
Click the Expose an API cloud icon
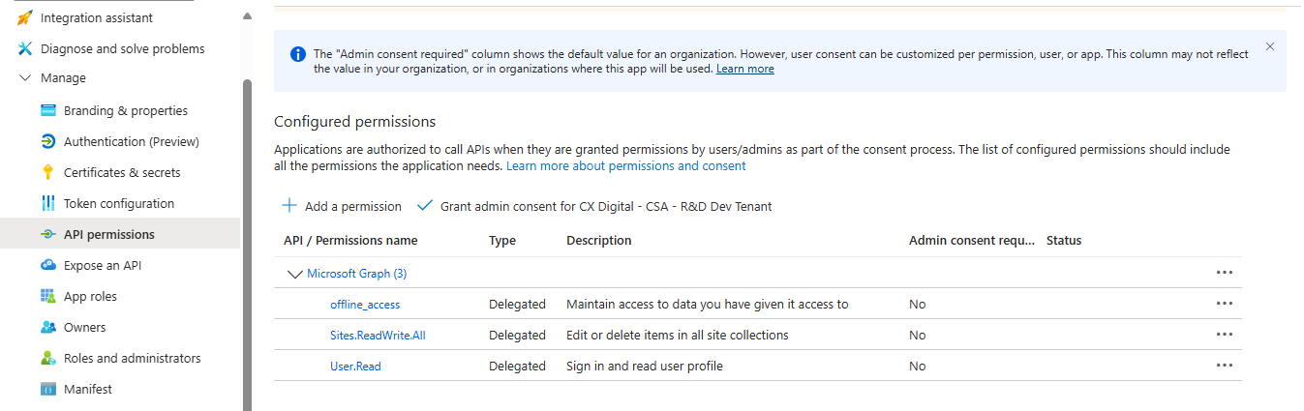(48, 265)
